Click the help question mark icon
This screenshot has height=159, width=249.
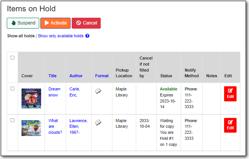[88, 36]
